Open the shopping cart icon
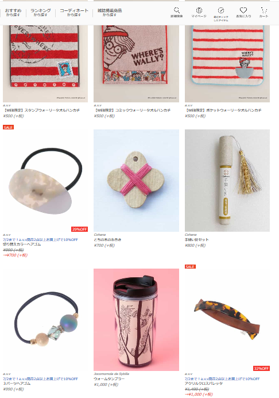279x398 pixels. pyautogui.click(x=264, y=12)
